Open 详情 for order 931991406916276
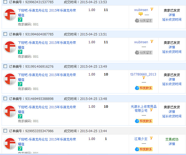 (172, 80)
